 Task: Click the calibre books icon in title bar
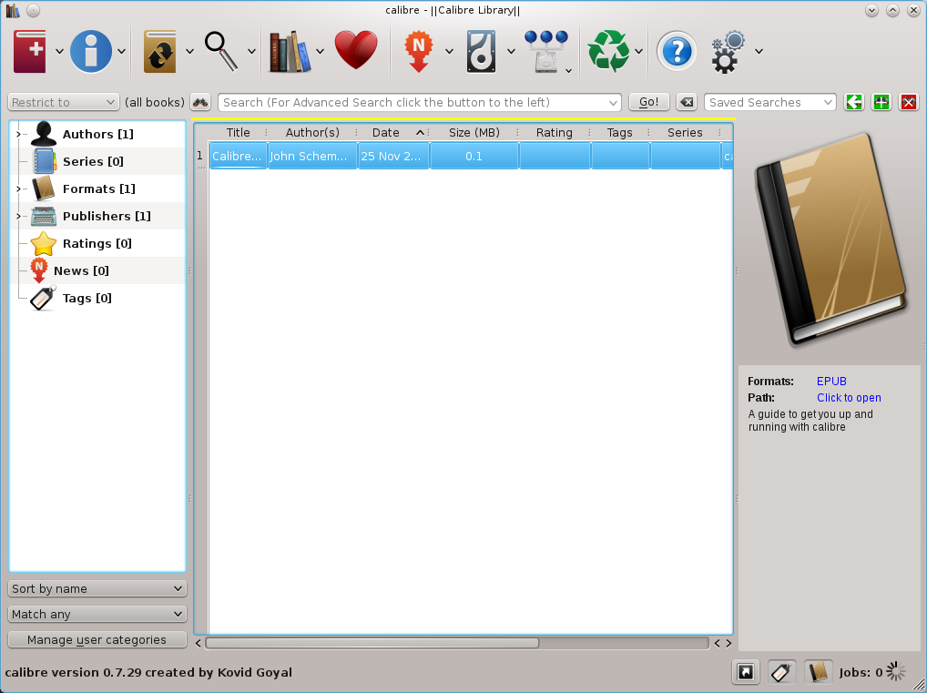[x=13, y=10]
